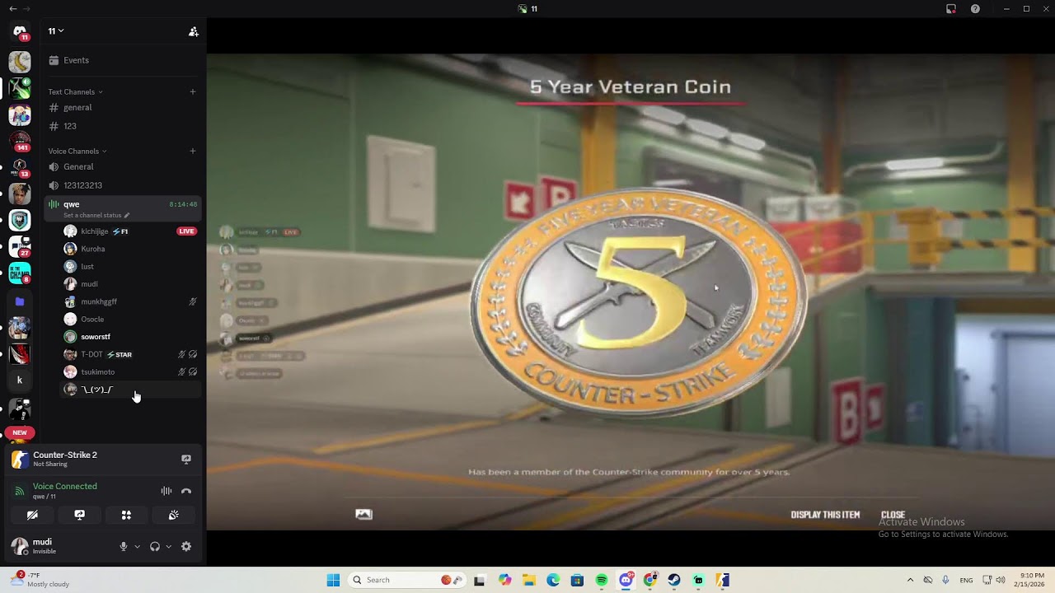Select user kichijige in voice list
This screenshot has height=593, width=1055.
point(130,231)
